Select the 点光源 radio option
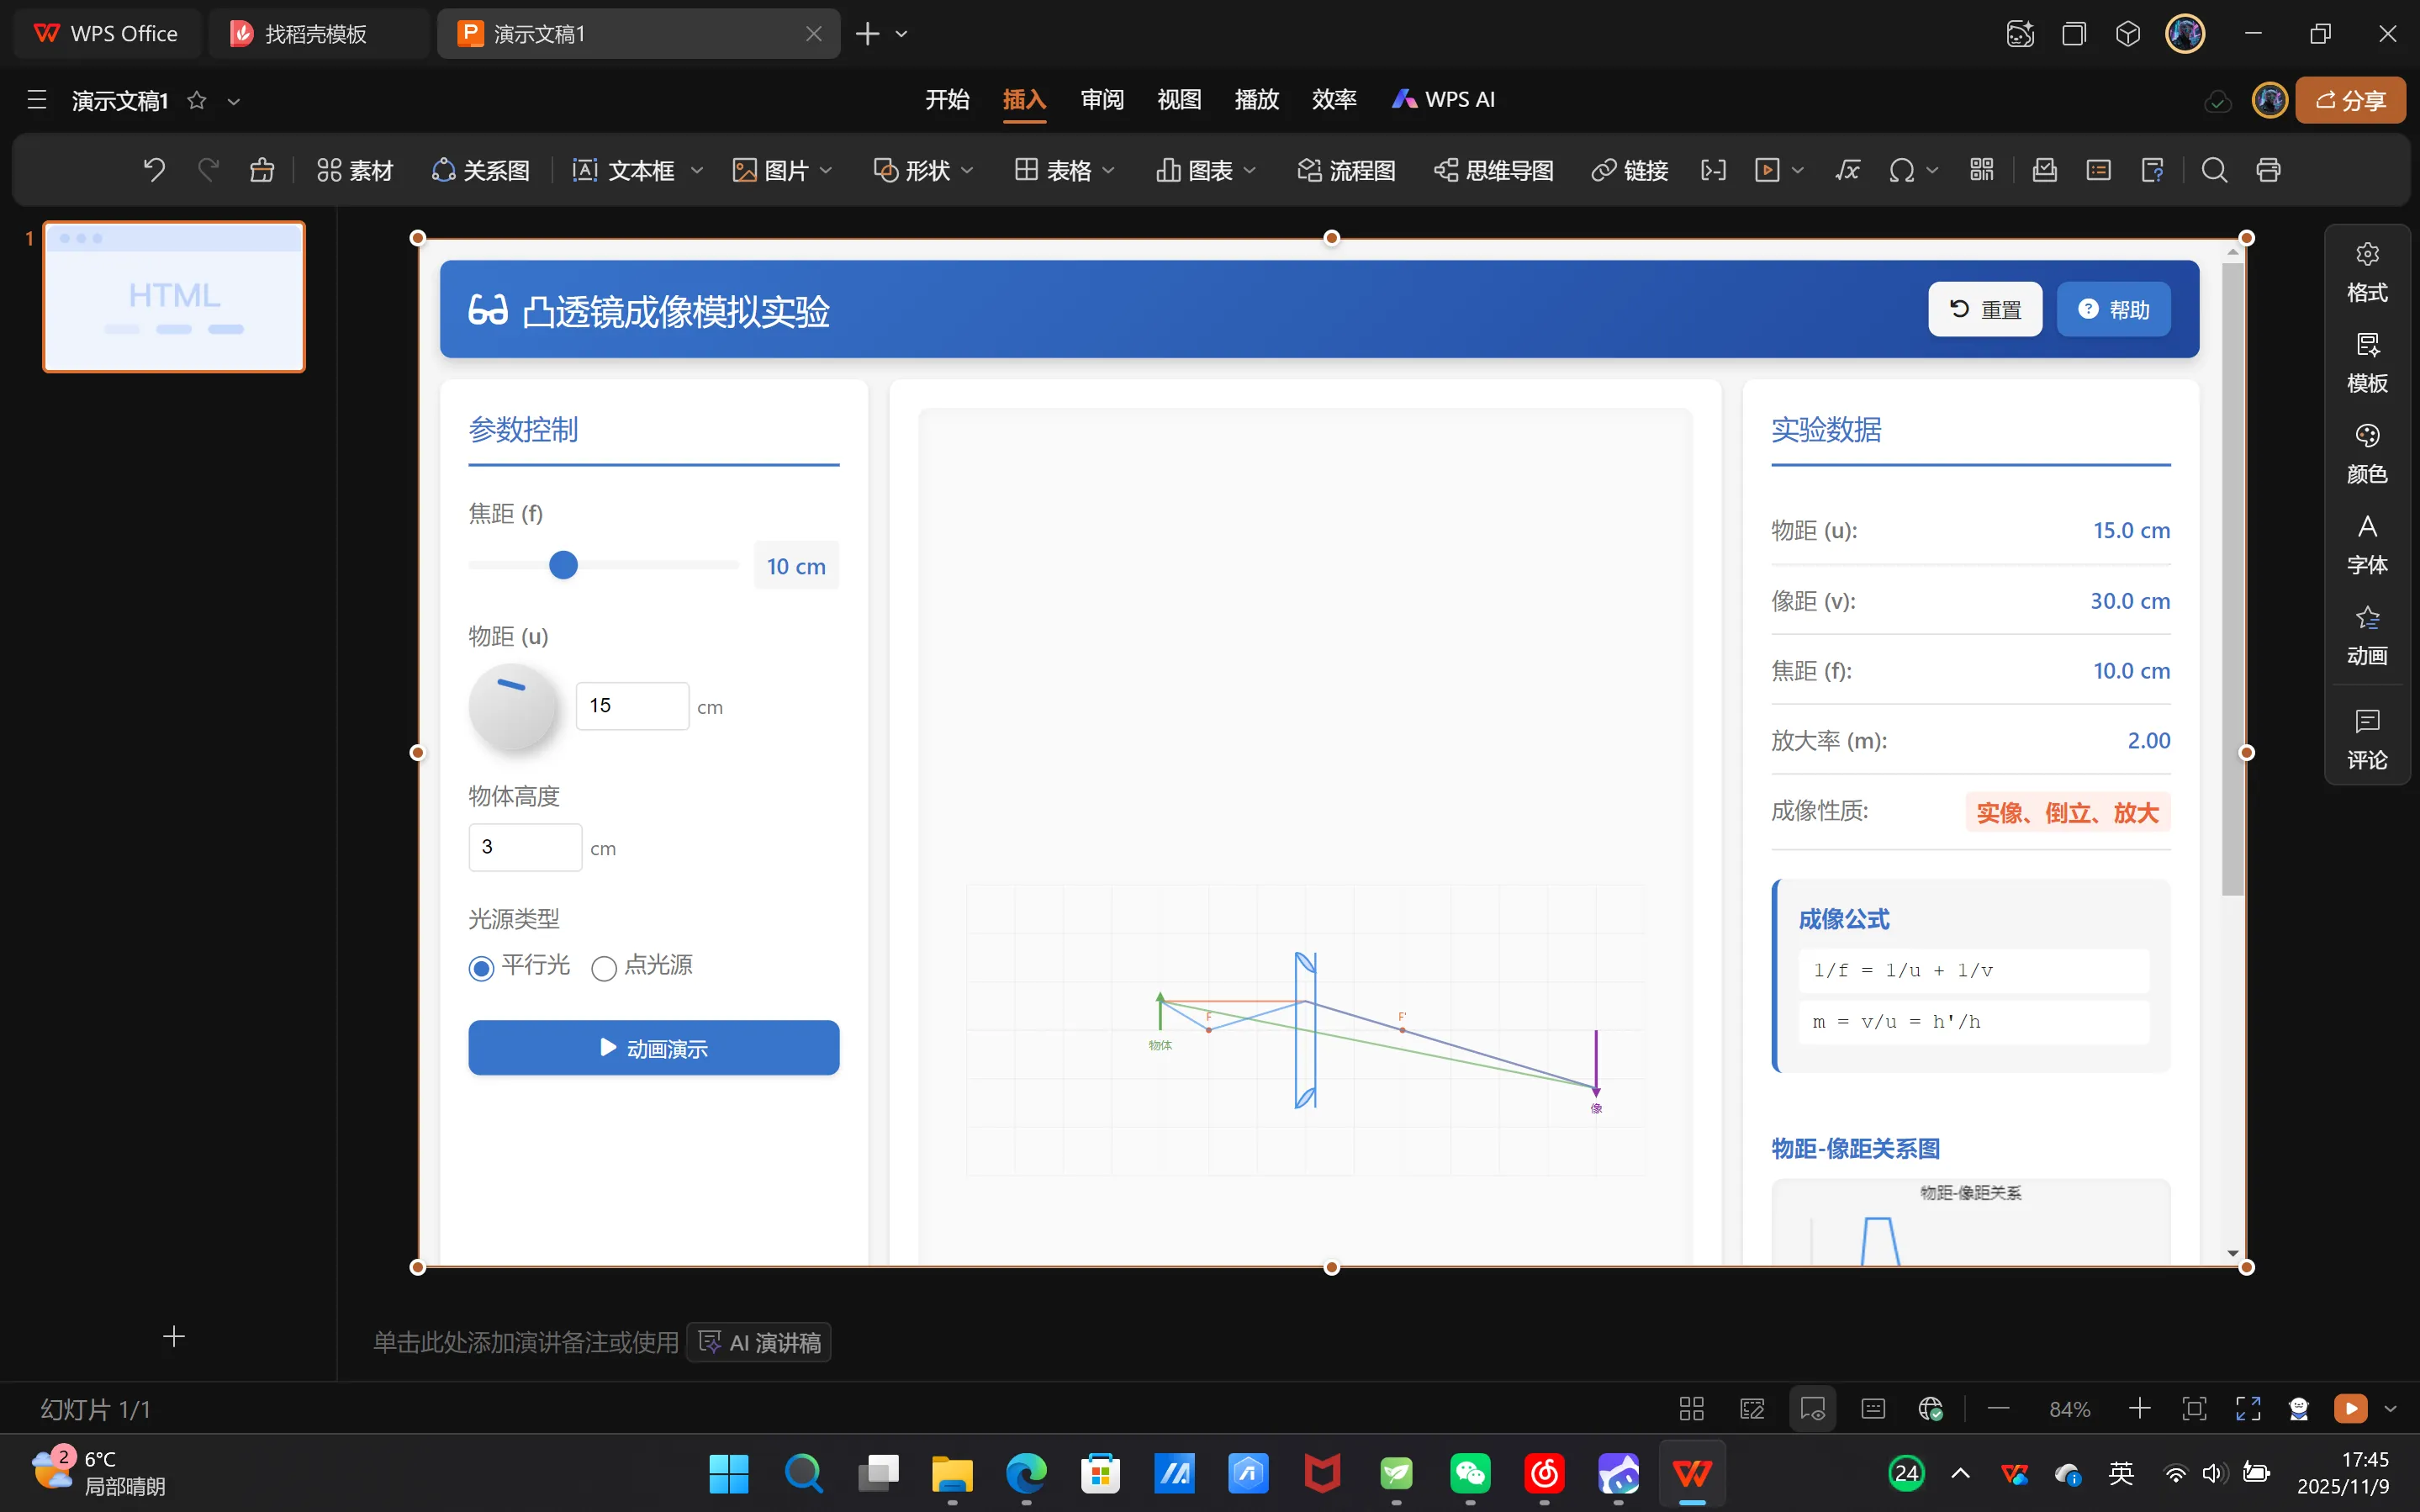Image resolution: width=2420 pixels, height=1512 pixels. [604, 968]
